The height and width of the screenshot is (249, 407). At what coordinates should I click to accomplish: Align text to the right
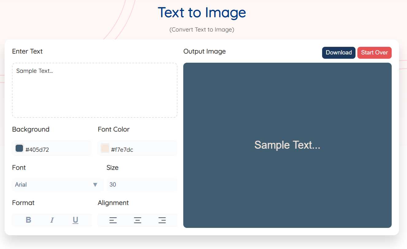[x=162, y=220]
